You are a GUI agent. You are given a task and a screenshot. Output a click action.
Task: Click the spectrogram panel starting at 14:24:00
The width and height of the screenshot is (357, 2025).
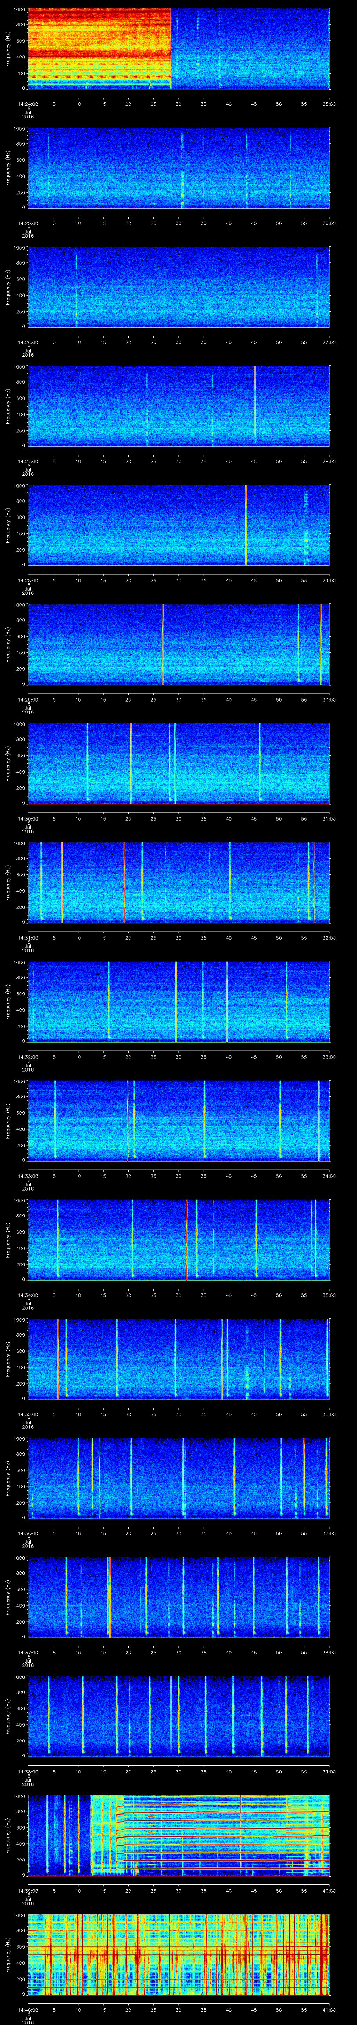click(178, 49)
